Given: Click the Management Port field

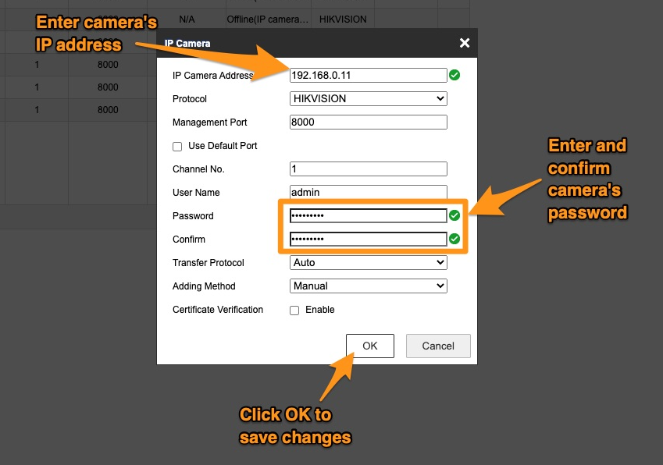Looking at the screenshot, I should pos(368,122).
